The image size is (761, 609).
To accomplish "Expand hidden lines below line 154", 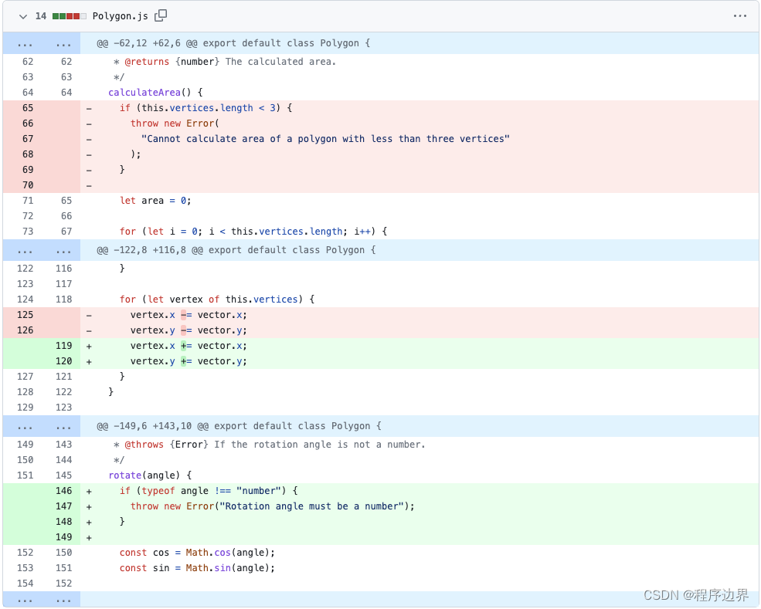I will tap(42, 599).
